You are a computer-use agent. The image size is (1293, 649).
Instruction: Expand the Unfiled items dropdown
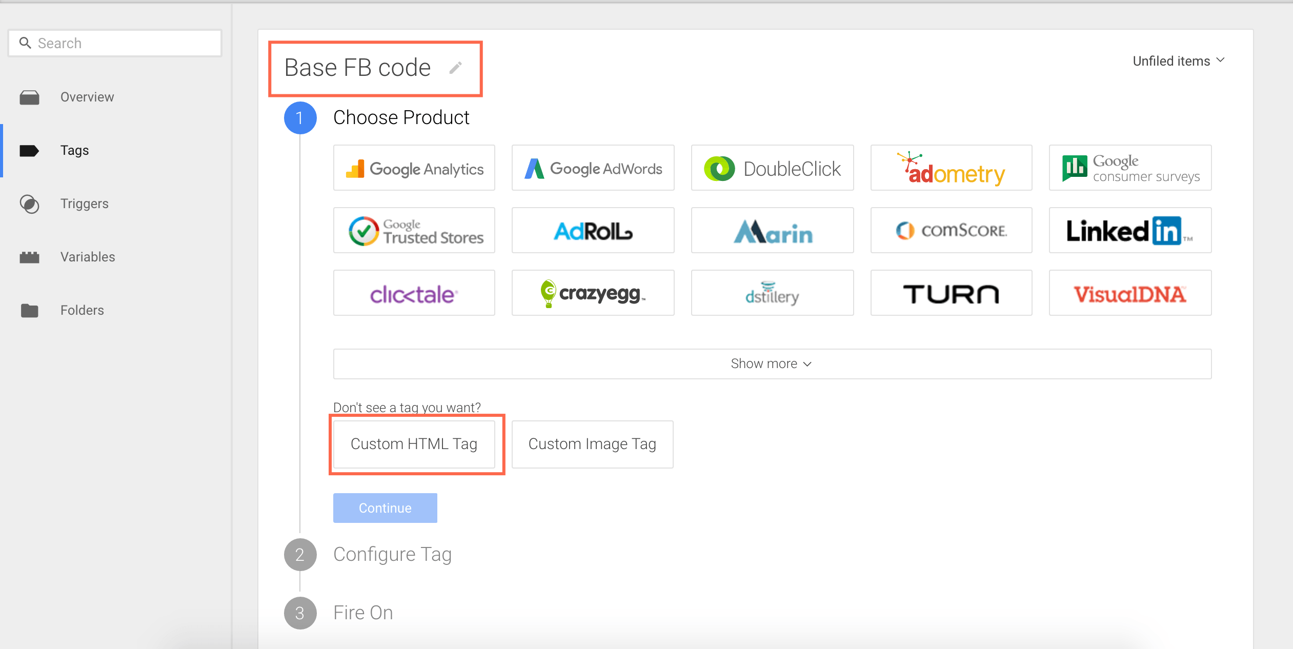[1179, 61]
